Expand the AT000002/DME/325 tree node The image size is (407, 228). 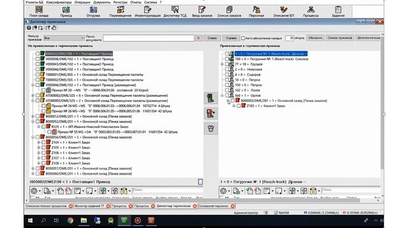click(33, 96)
